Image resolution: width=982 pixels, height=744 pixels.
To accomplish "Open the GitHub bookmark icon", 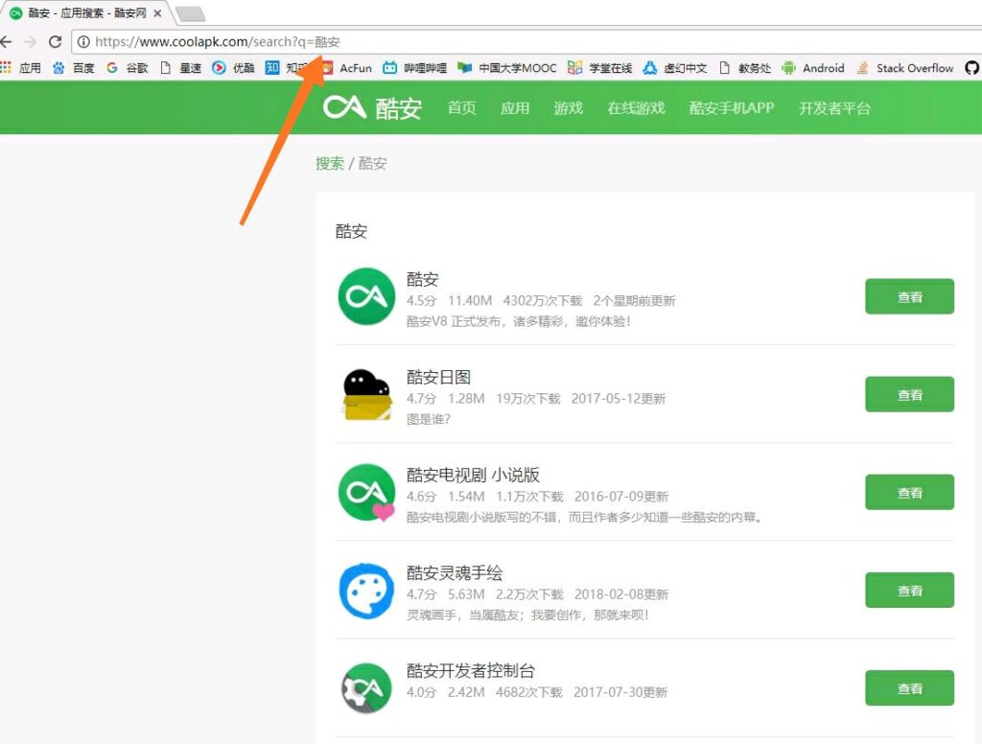I will pyautogui.click(x=972, y=68).
